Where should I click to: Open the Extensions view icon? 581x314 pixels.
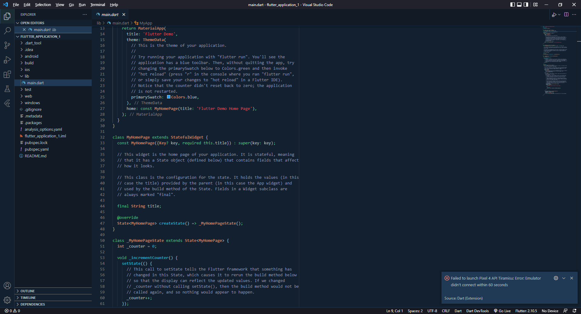coord(7,74)
